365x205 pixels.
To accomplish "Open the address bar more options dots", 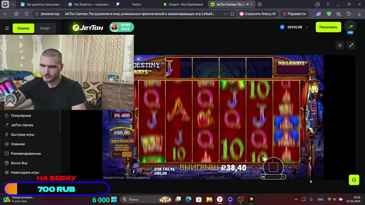I will [226, 14].
